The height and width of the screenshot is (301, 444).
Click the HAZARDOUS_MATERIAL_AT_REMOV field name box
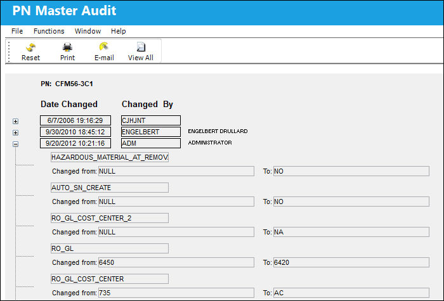tap(110, 157)
